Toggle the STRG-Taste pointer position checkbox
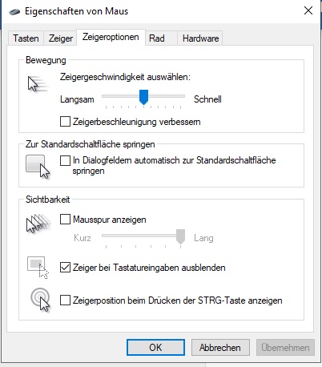Viewport: 322px width, 367px height. click(x=65, y=300)
